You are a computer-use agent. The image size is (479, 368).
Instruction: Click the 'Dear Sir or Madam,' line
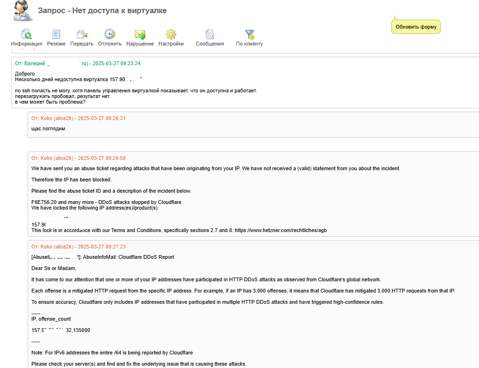tap(54, 268)
